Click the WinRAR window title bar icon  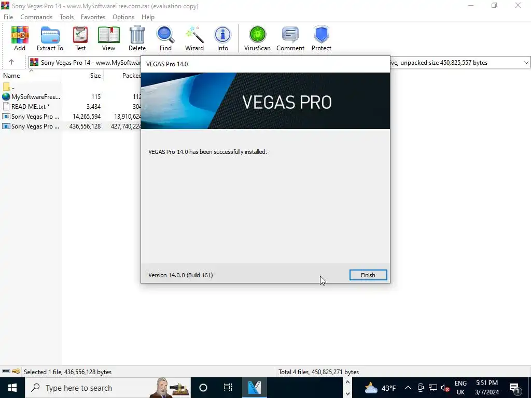5,6
